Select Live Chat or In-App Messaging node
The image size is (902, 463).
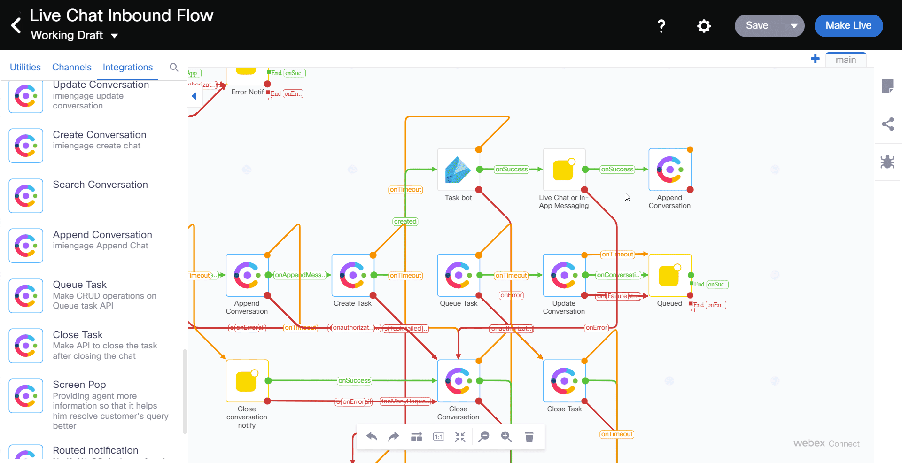click(x=564, y=170)
